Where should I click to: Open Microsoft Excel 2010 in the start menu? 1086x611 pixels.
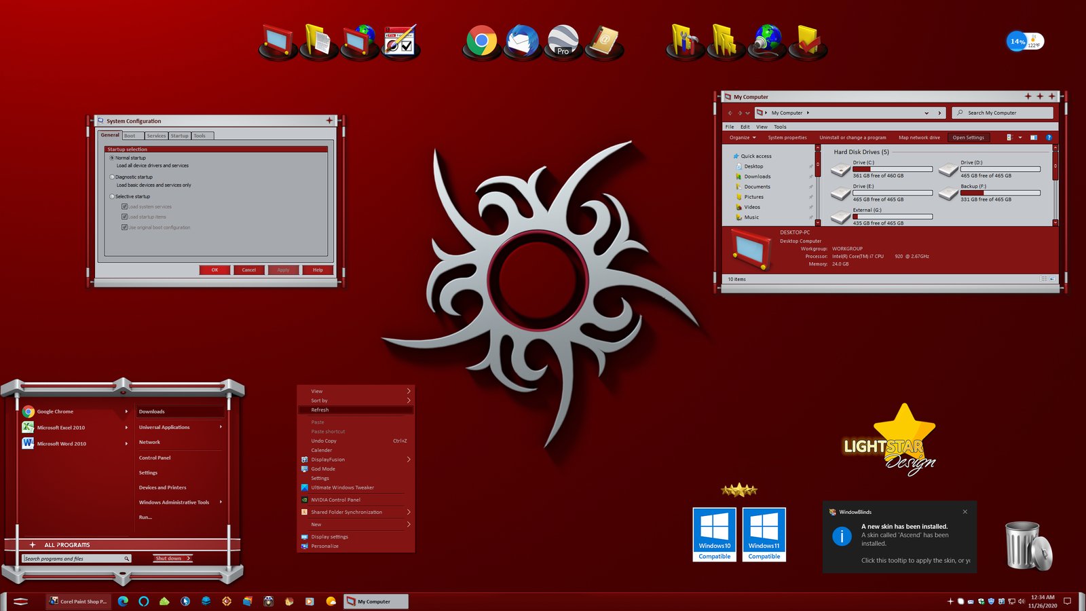61,428
